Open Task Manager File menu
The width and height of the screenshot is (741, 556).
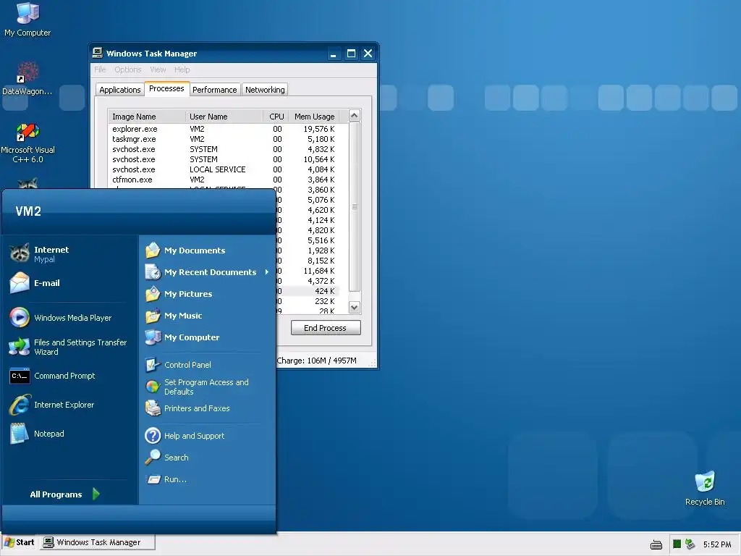(x=100, y=69)
